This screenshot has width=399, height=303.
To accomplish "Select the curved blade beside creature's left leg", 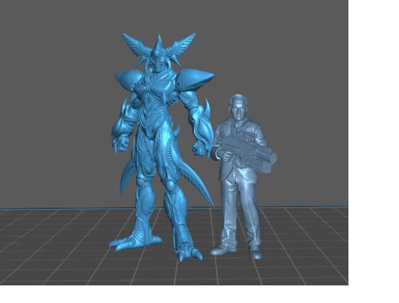I will click(x=127, y=177).
